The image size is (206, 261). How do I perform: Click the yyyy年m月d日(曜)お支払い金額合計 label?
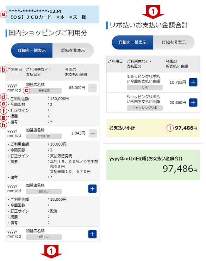coord(146,159)
